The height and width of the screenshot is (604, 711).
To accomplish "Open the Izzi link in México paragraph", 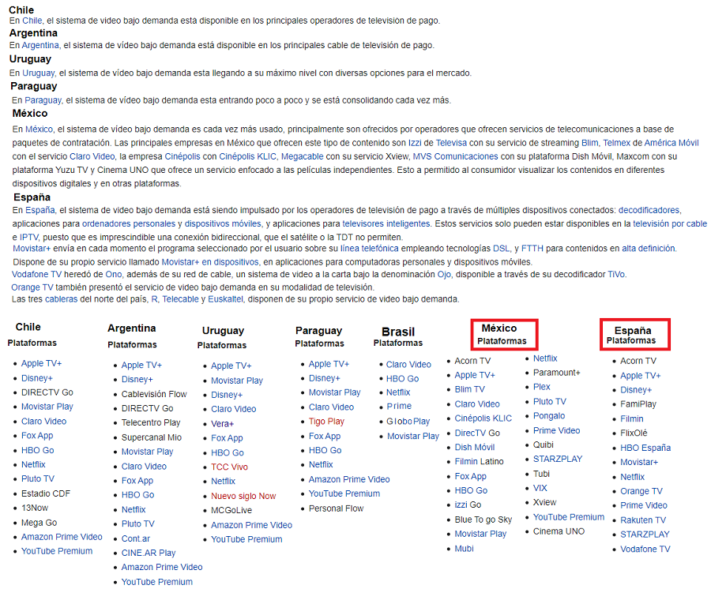I will pyautogui.click(x=415, y=143).
